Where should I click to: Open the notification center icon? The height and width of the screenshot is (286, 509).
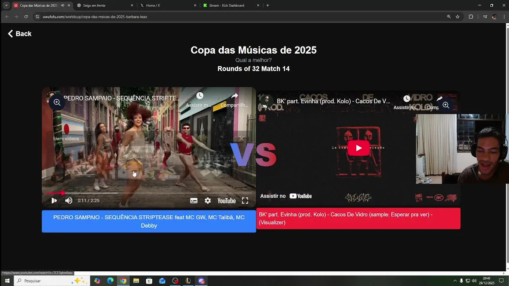click(501, 281)
